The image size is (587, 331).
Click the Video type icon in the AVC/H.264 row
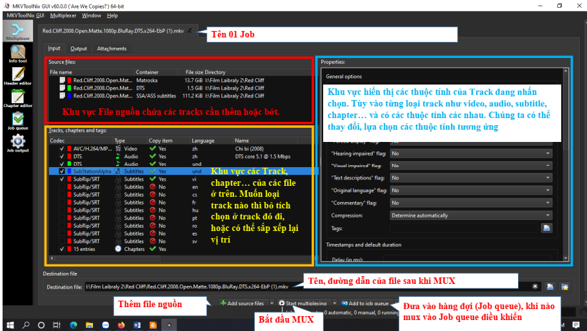(x=118, y=148)
